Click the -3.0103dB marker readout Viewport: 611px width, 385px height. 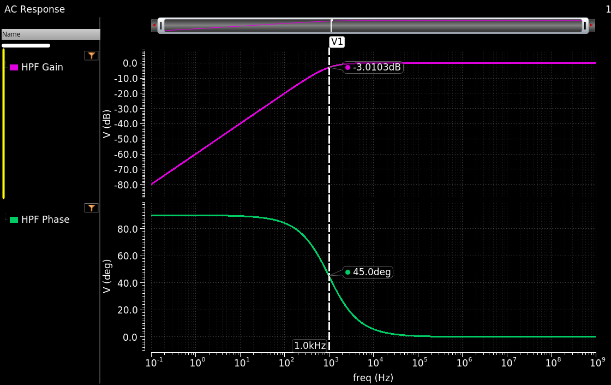(376, 68)
